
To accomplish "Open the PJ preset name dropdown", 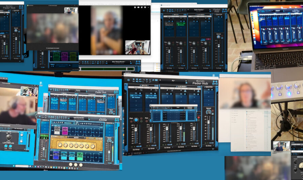I will (x=173, y=80).
